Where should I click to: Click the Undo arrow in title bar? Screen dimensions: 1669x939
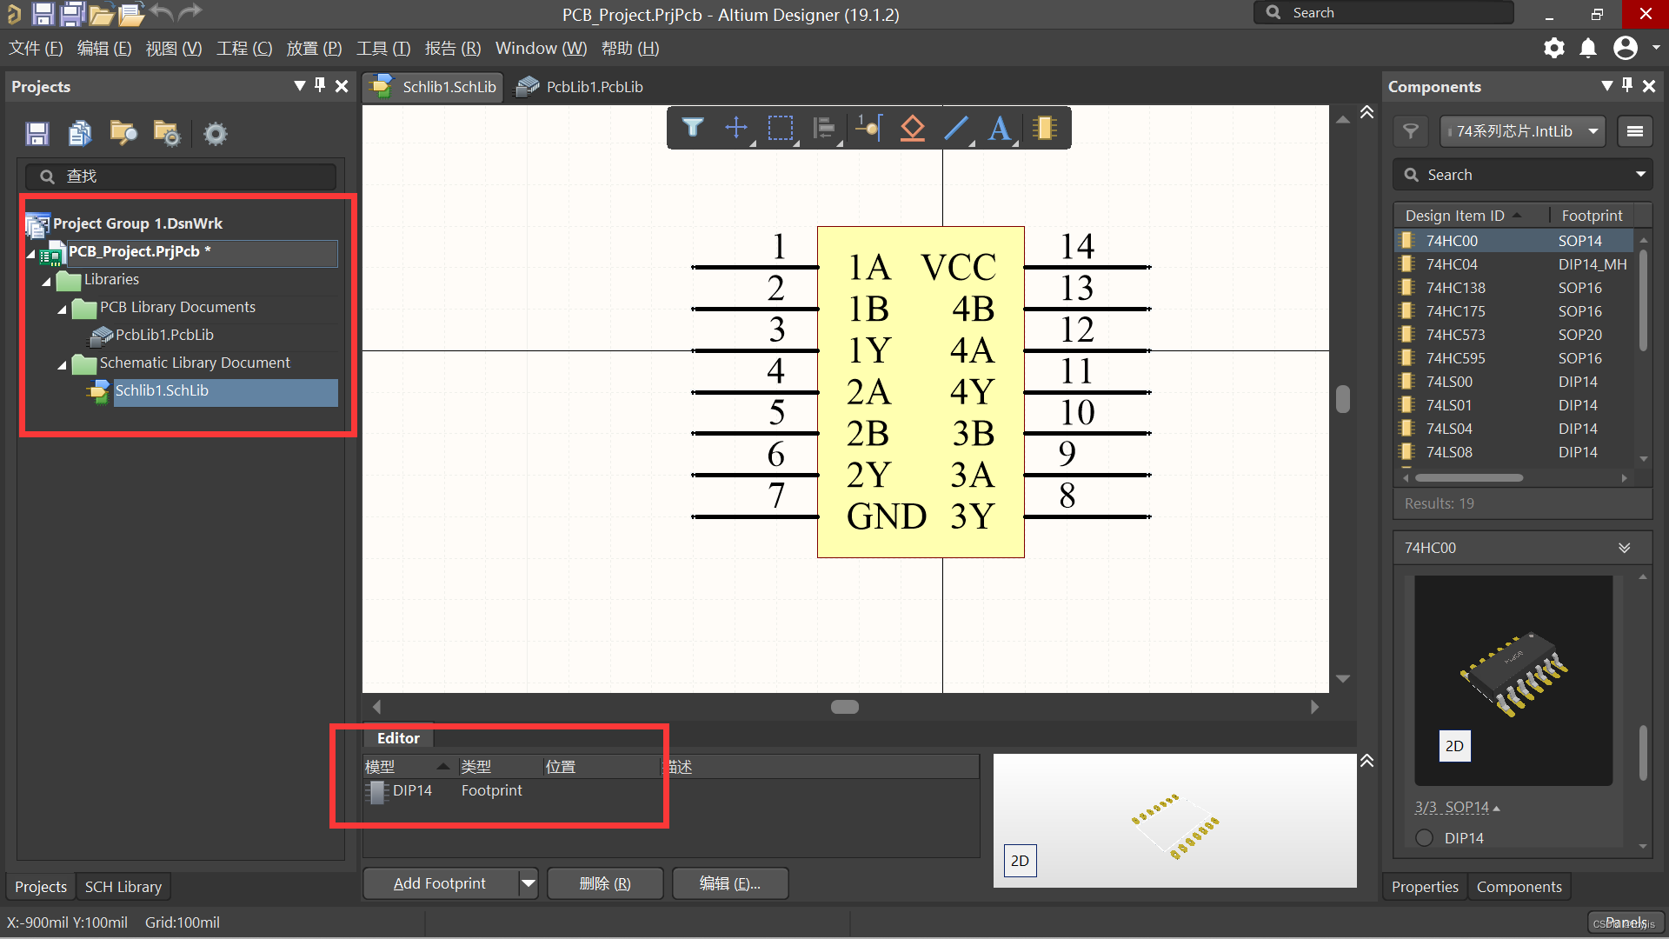(161, 12)
